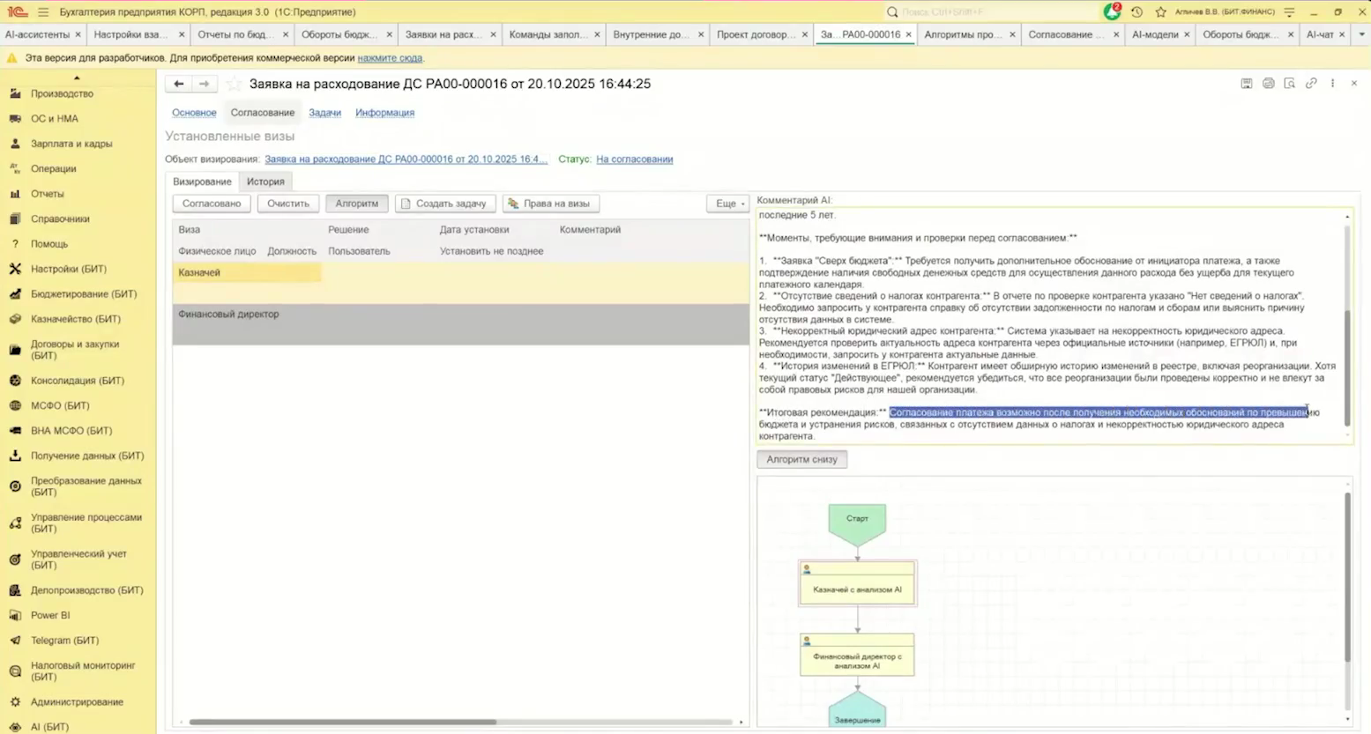This screenshot has width=1371, height=734.
Task: Follow the 'нажмите сюда' link
Action: [x=390, y=58]
